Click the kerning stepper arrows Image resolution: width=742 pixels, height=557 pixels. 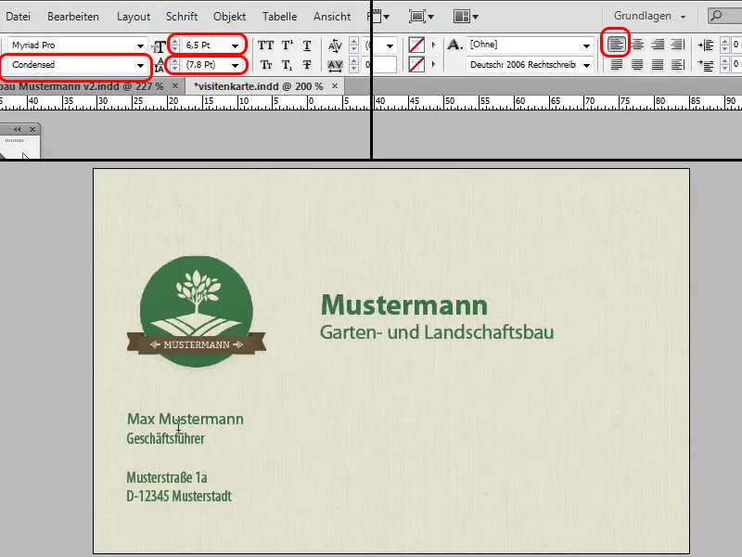point(353,45)
